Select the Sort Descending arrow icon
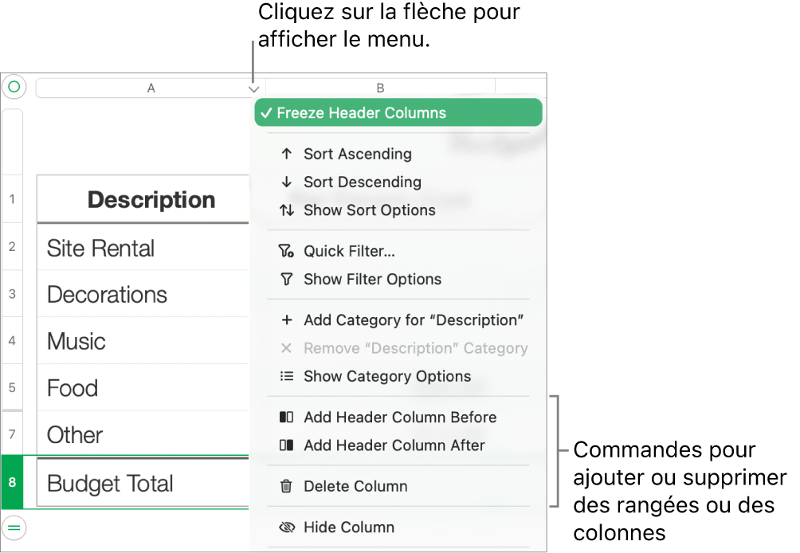Screen dimensions: 800x553 coord(285,182)
